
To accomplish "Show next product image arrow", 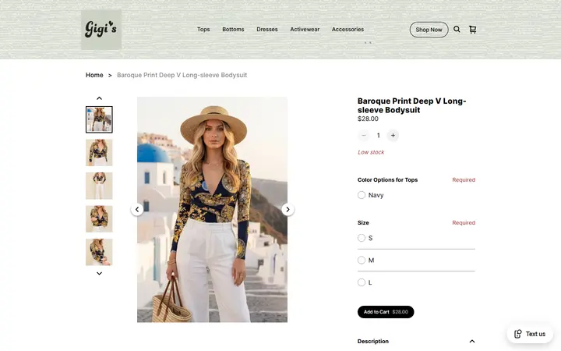I will pos(288,210).
